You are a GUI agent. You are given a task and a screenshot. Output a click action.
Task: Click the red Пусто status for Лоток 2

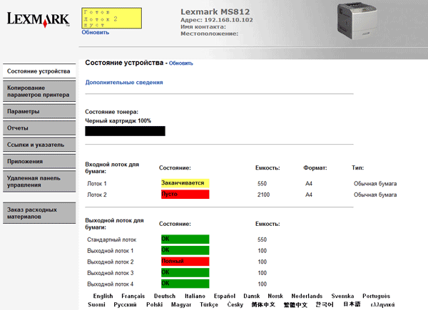(x=185, y=194)
